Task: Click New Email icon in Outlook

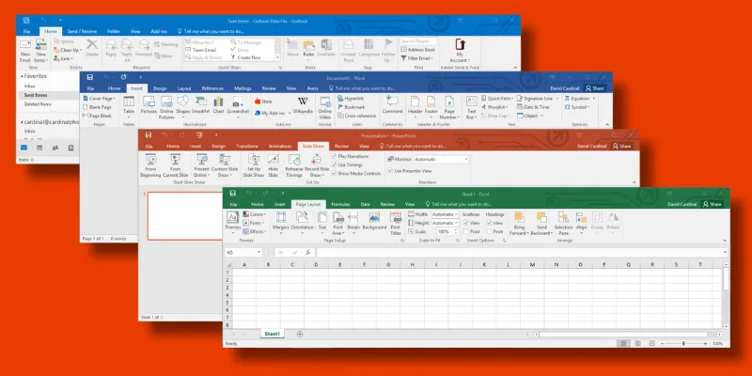Action: click(x=25, y=44)
